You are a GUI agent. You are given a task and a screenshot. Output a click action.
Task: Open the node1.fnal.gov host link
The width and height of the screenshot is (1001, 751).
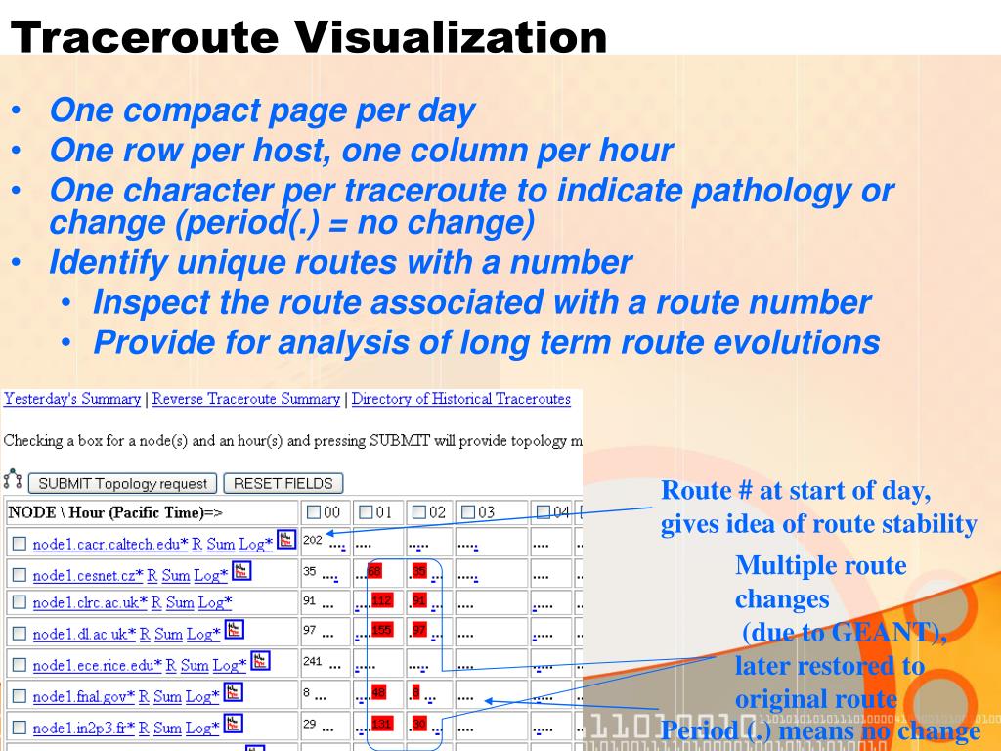click(84, 696)
